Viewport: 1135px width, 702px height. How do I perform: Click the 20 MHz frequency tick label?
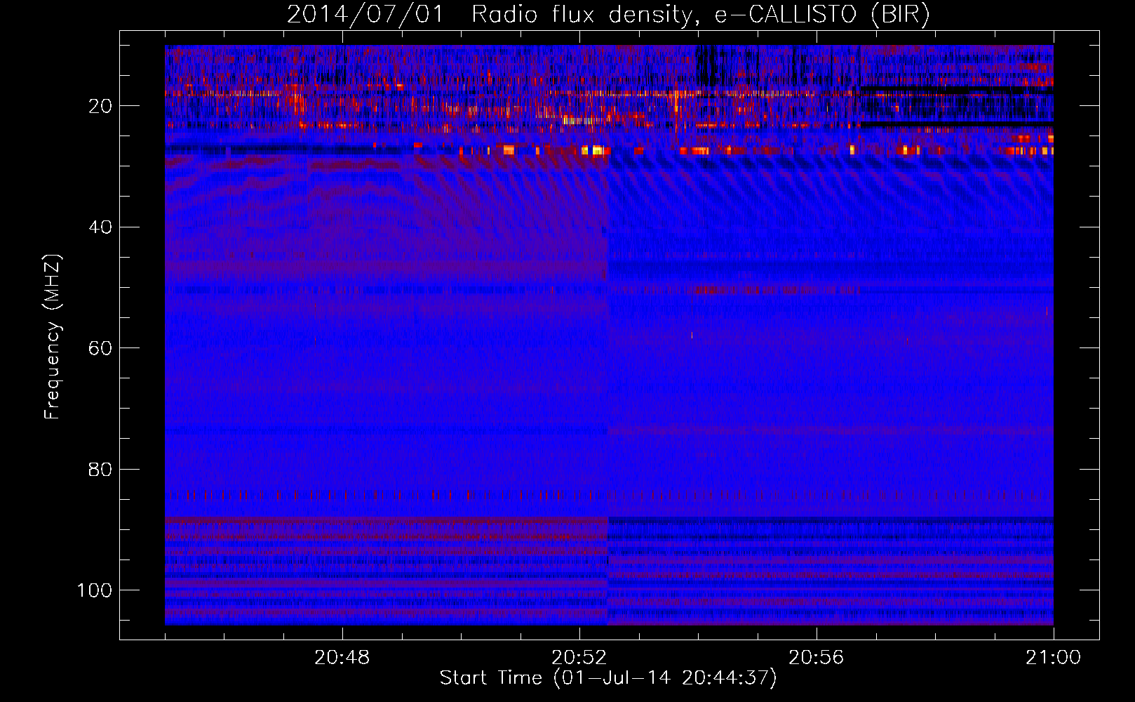click(x=100, y=106)
